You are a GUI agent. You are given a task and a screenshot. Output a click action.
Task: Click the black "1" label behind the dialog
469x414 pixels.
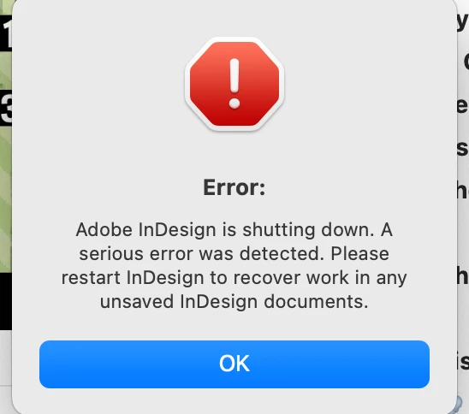pyautogui.click(x=6, y=33)
